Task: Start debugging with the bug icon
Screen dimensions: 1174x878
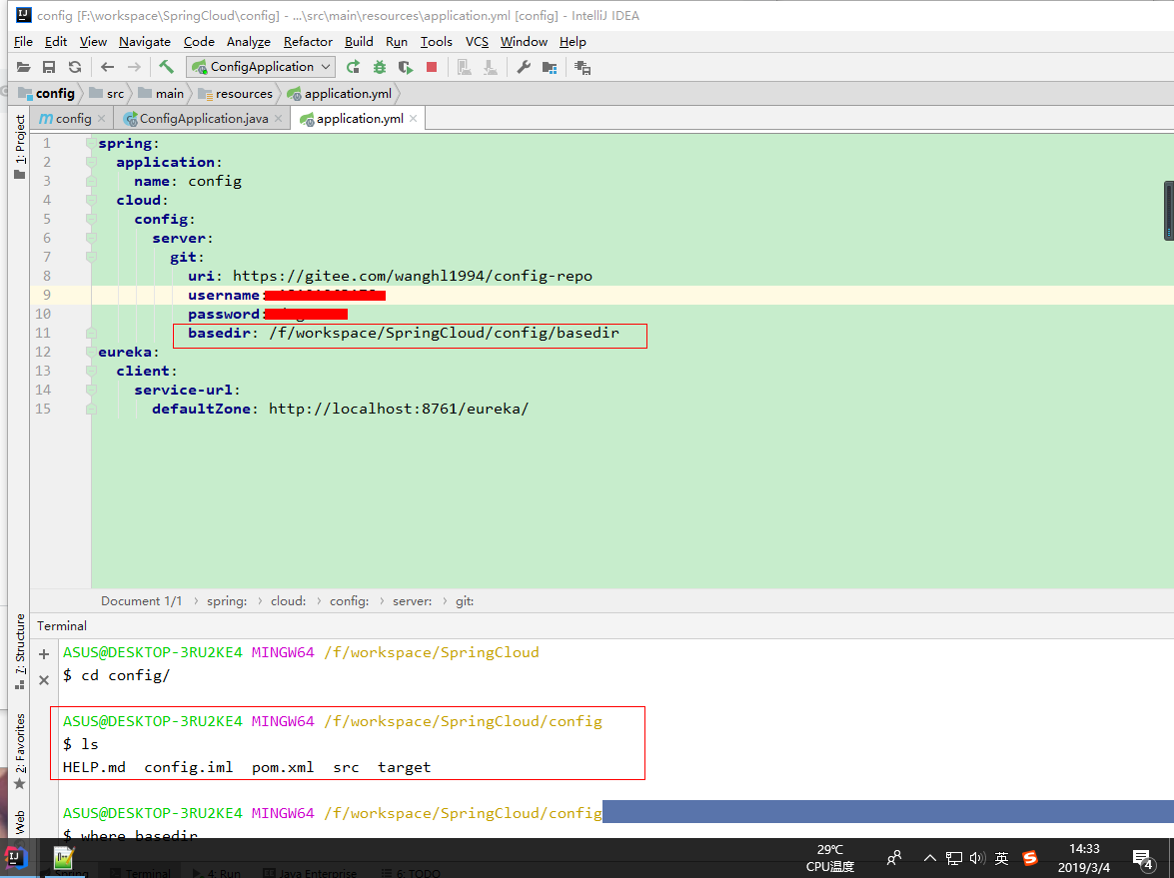Action: click(x=380, y=67)
